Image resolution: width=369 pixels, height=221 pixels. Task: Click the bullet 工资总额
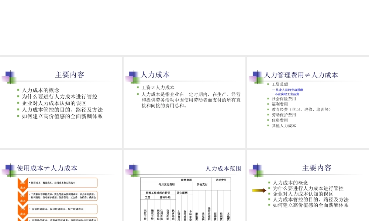pyautogui.click(x=280, y=84)
